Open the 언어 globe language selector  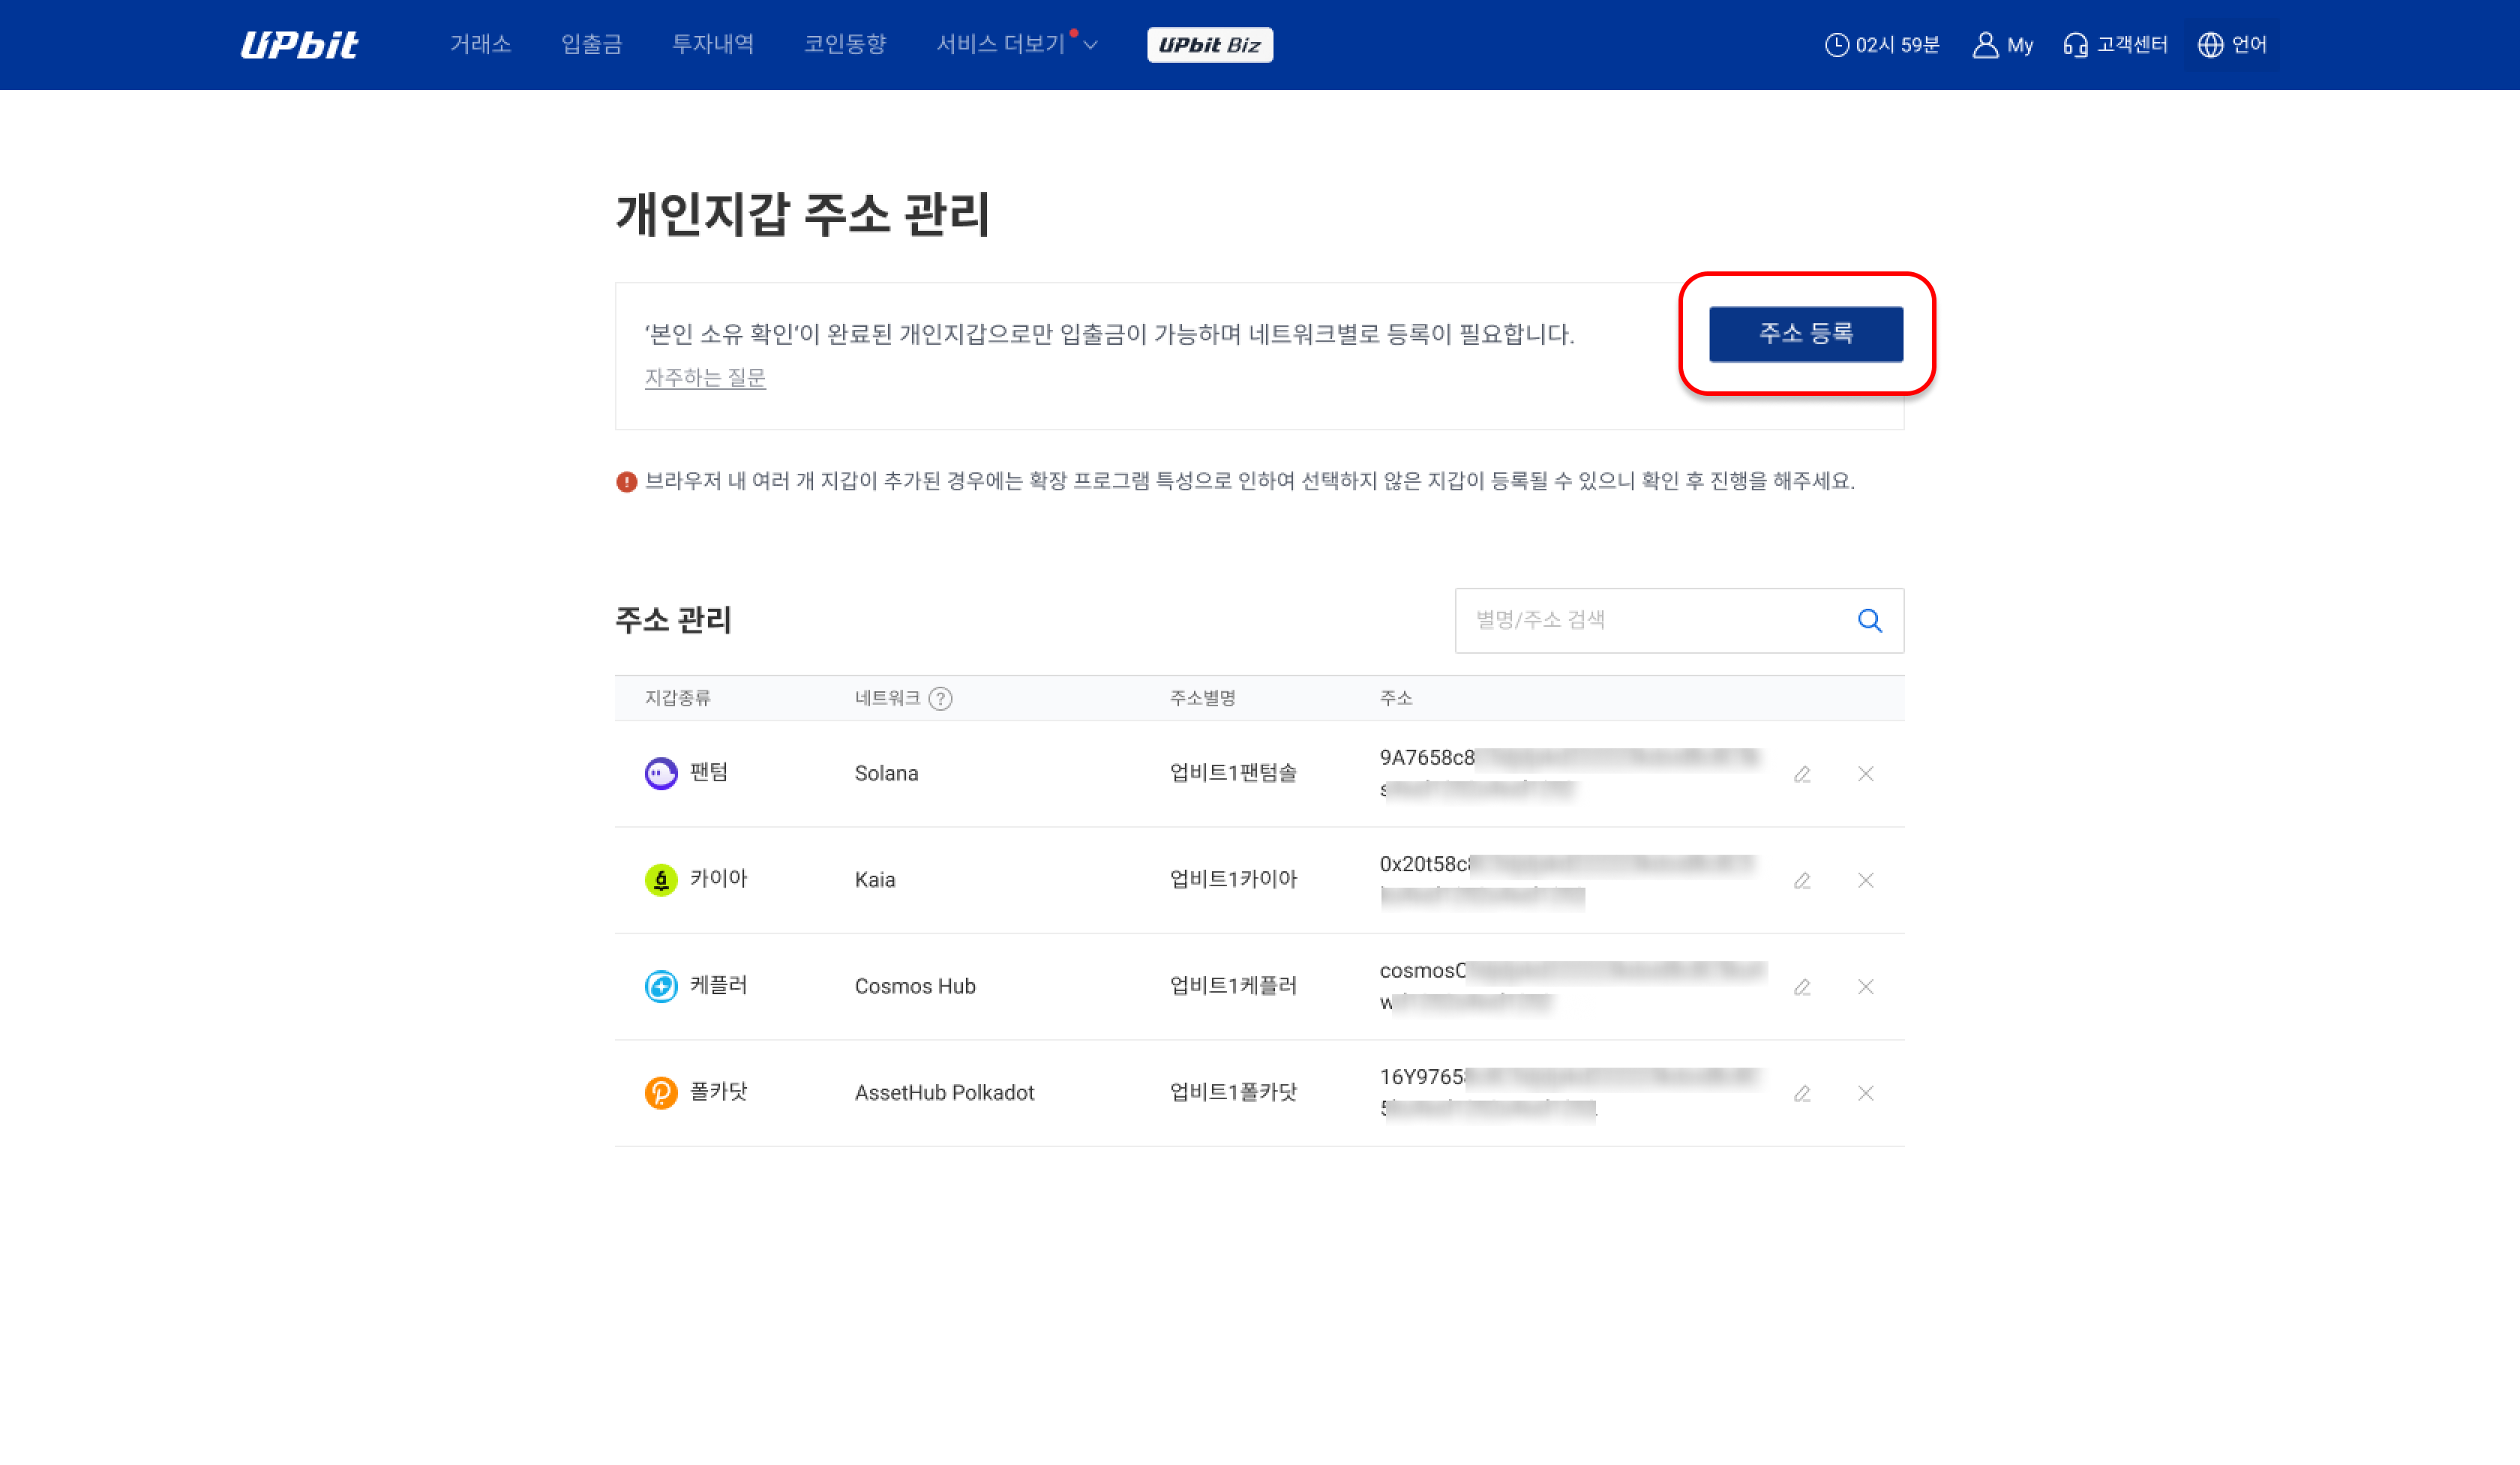pyautogui.click(x=2232, y=45)
